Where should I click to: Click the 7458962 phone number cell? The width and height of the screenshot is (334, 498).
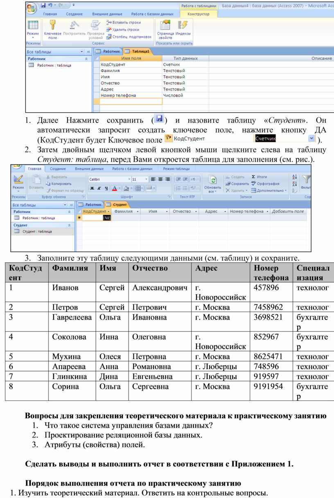click(x=272, y=308)
